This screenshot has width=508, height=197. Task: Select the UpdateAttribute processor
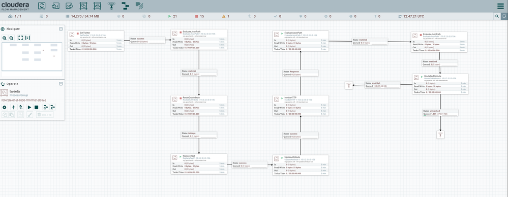pyautogui.click(x=301, y=165)
